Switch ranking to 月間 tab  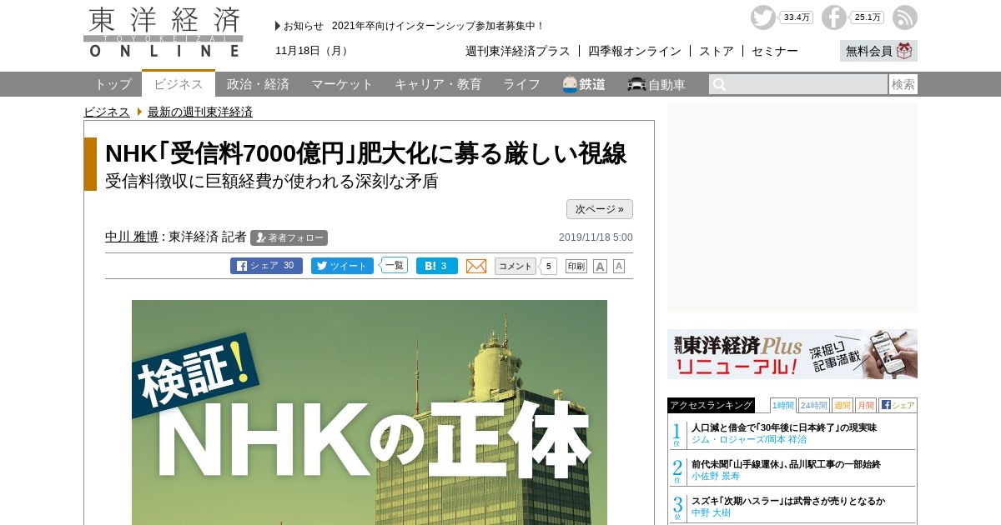(866, 405)
